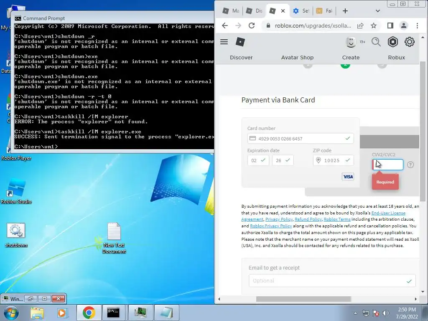Click the expiration month field
428x321 pixels.
click(258, 160)
